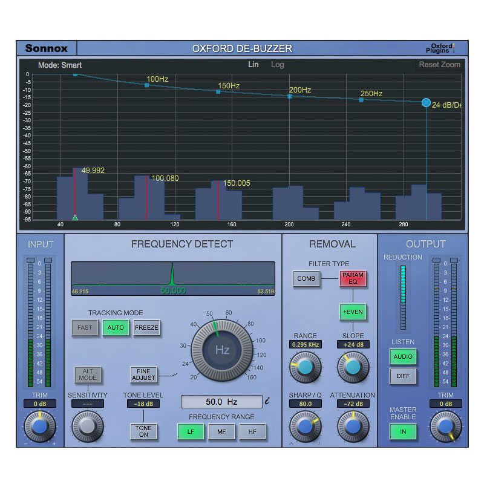Click the Reset Zoom button

coord(439,65)
